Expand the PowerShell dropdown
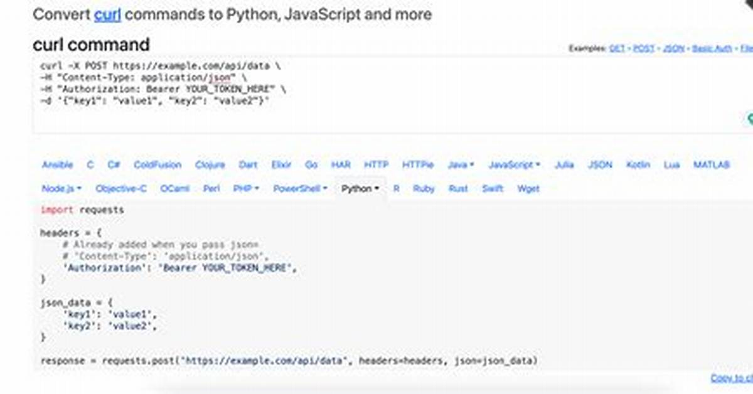Image resolution: width=753 pixels, height=394 pixels. pos(300,189)
